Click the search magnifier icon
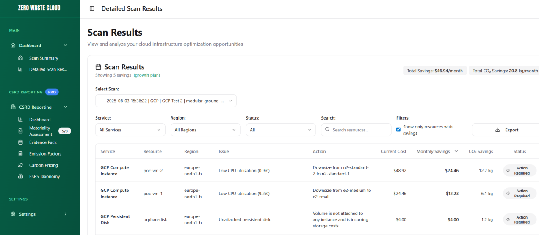Viewport: 539px width, 235px height. point(328,130)
